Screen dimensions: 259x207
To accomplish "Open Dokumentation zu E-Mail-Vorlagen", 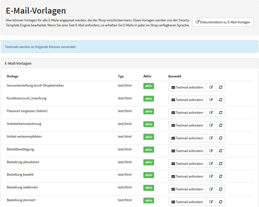I will coord(223,22).
